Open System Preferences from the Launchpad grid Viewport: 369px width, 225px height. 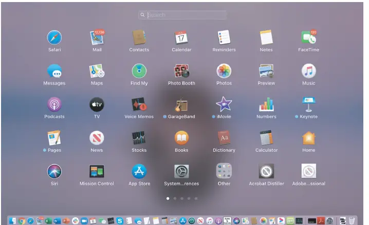tap(181, 171)
